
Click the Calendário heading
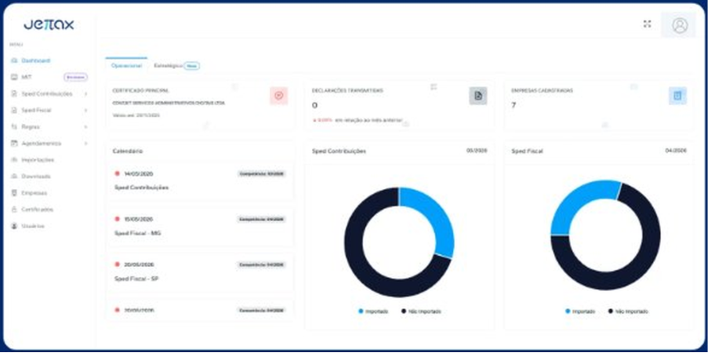(127, 151)
